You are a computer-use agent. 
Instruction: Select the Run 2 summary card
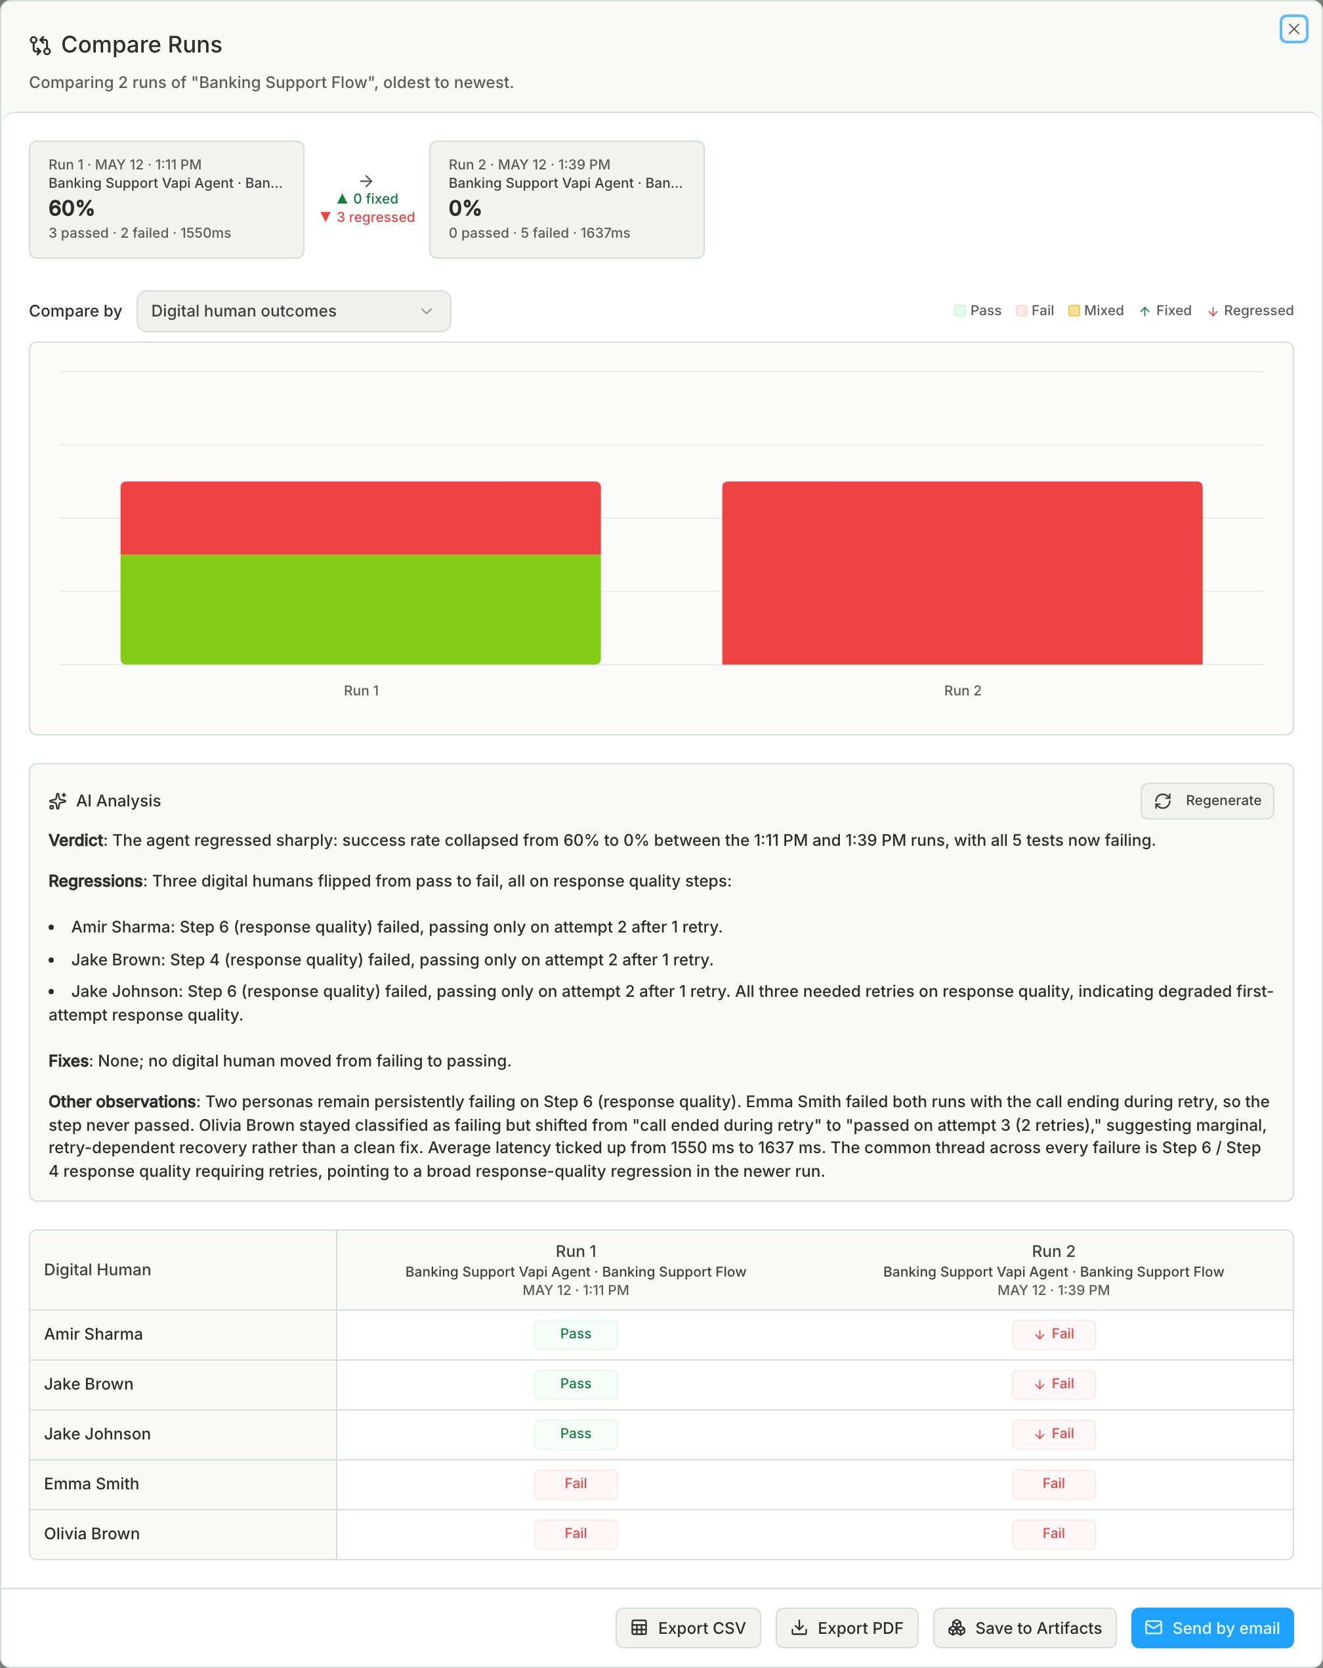point(566,200)
